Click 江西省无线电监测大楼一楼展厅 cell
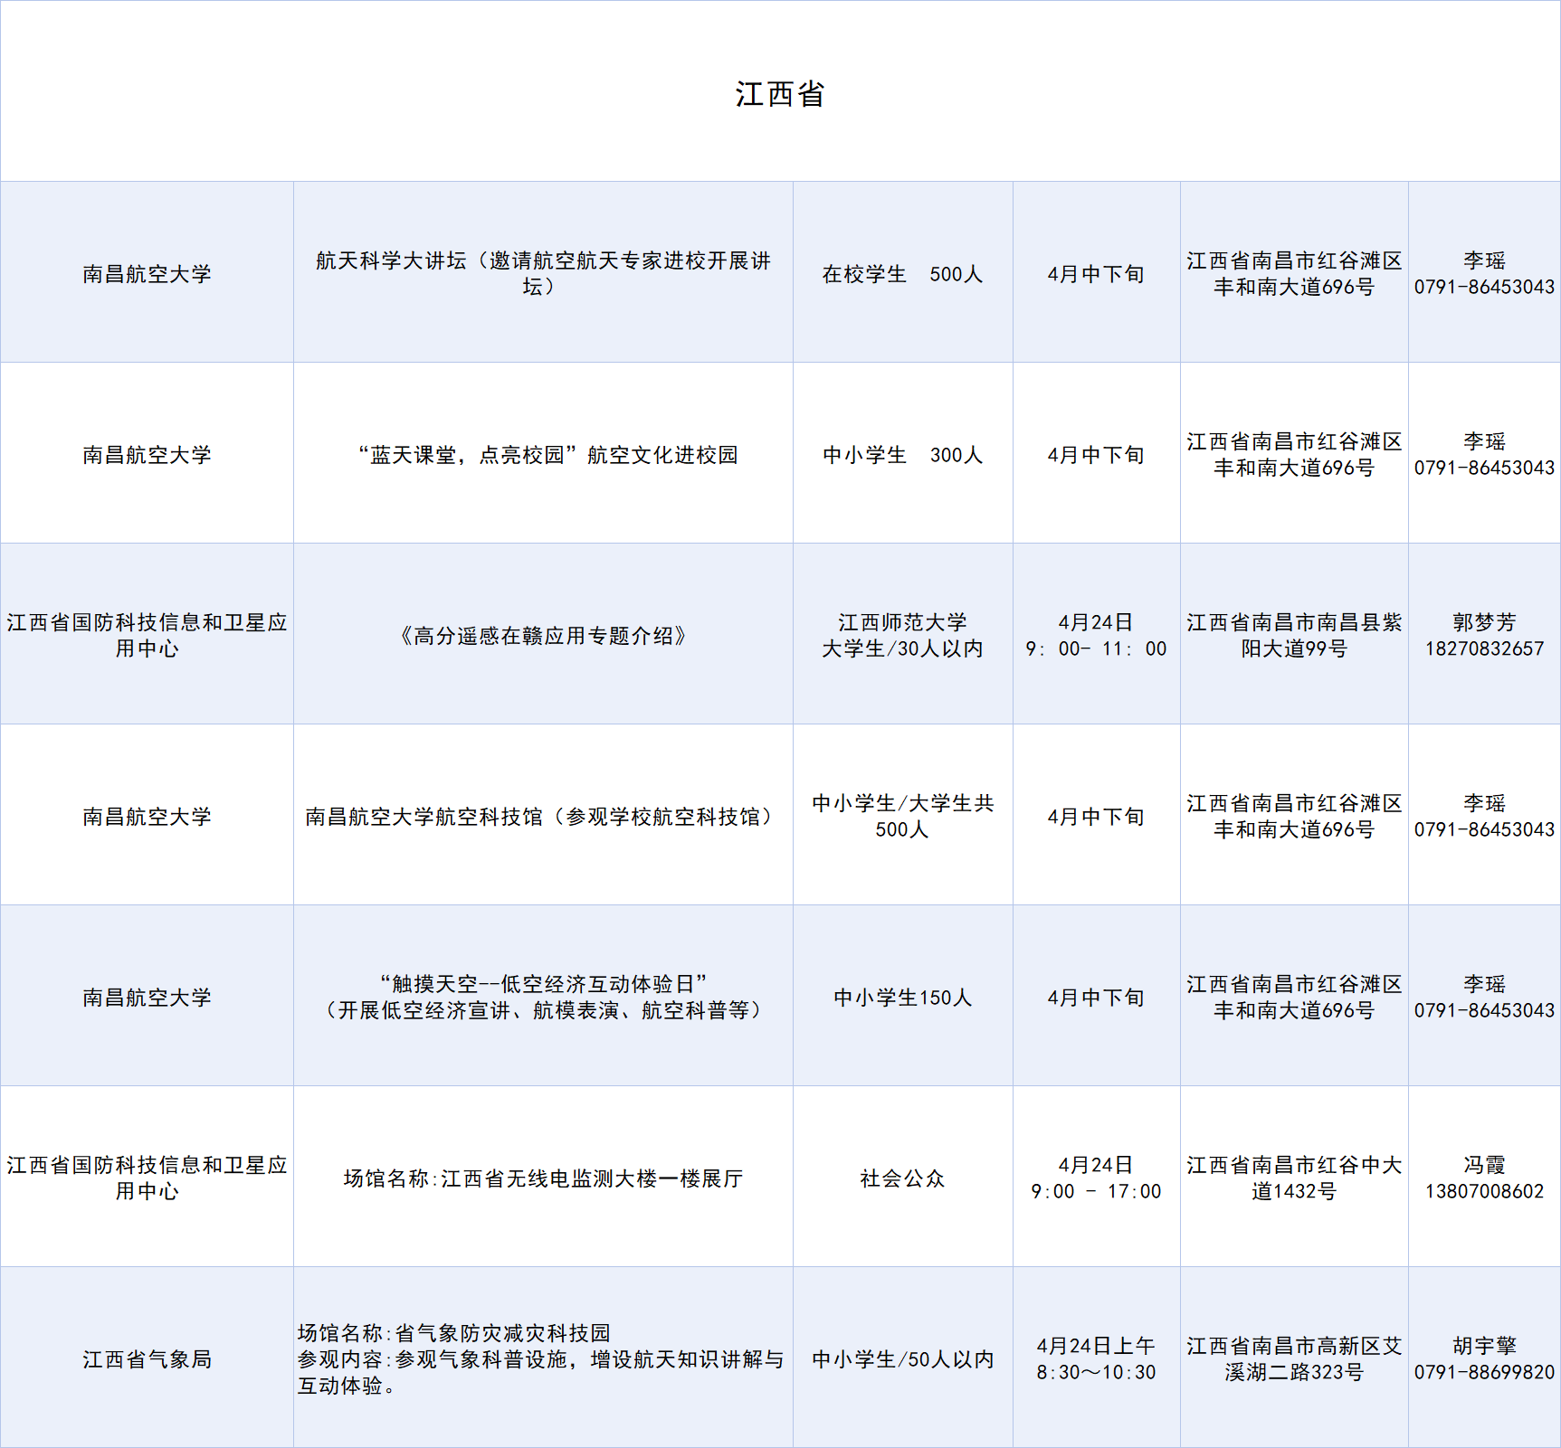The width and height of the screenshot is (1561, 1448). [543, 1177]
